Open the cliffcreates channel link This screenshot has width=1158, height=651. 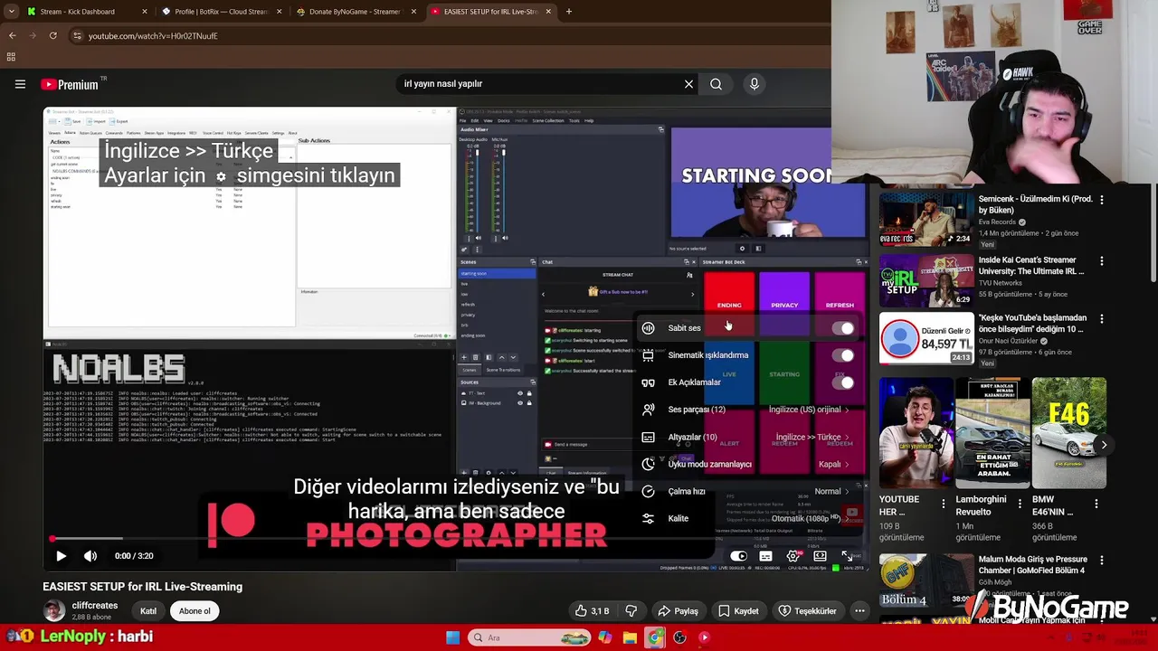(x=95, y=606)
